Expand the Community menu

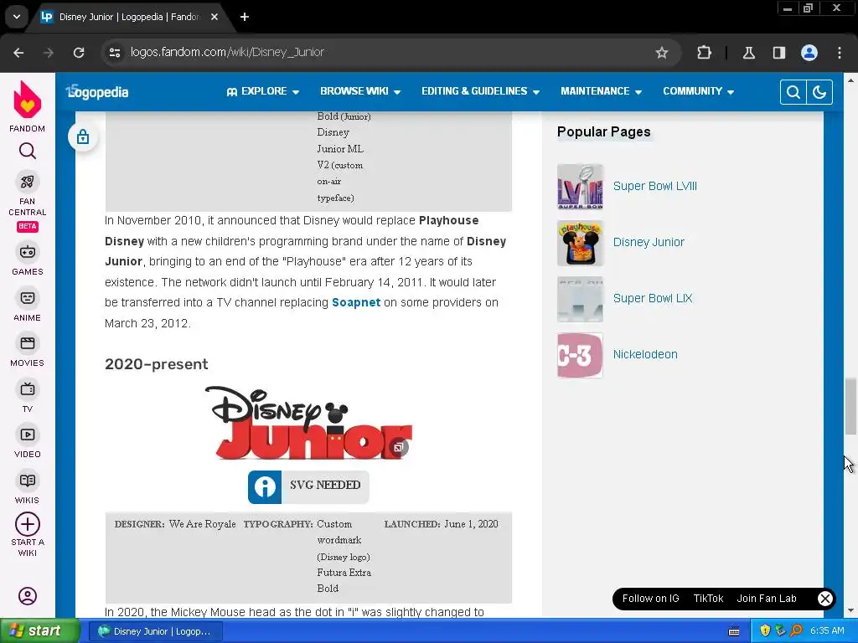(698, 91)
